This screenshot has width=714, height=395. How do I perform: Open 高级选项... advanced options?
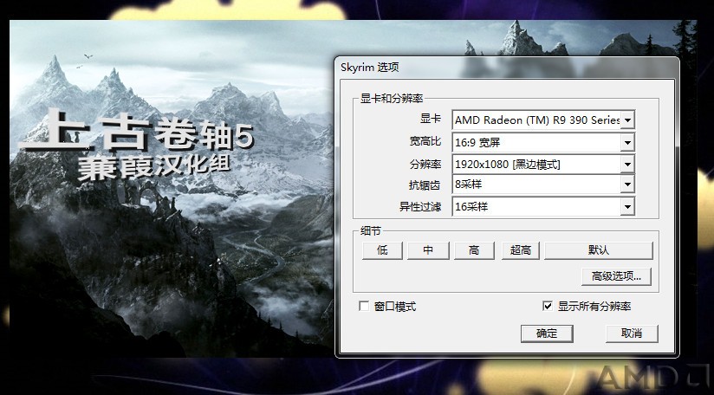[x=616, y=276]
